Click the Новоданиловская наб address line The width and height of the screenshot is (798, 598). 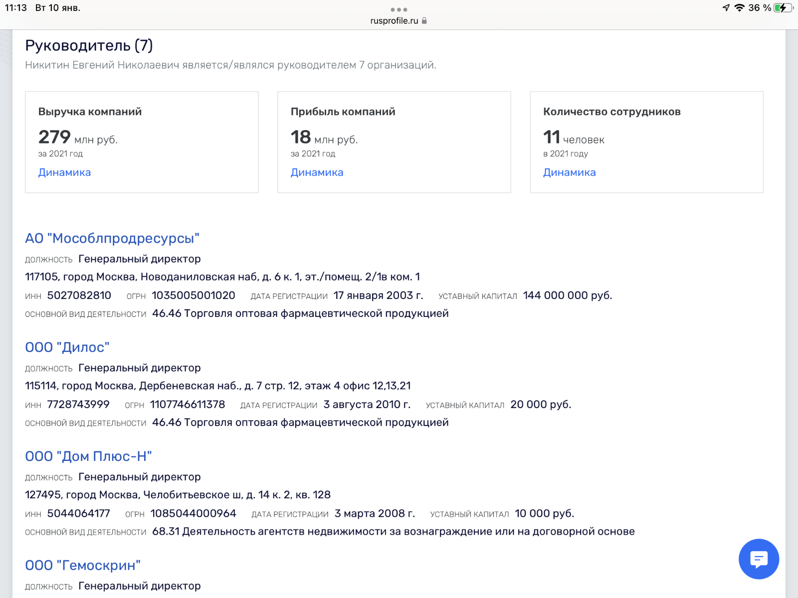[222, 277]
